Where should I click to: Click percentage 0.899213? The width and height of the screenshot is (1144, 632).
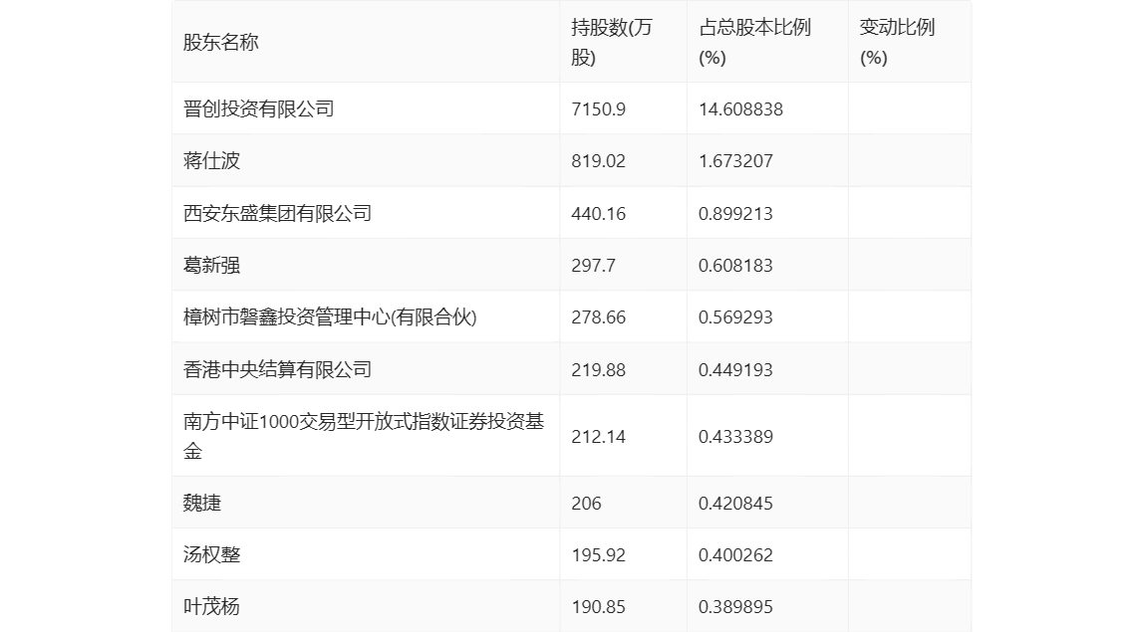click(735, 214)
